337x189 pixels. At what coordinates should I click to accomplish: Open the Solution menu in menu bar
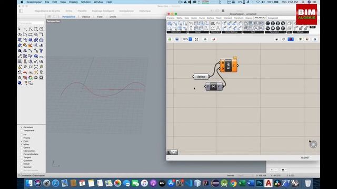pos(85,2)
